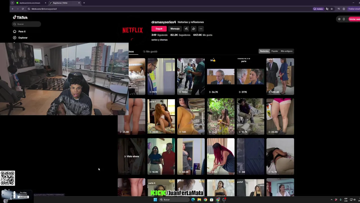
Task: Open the tab search dropdown arrow
Action: [x=12, y=3]
